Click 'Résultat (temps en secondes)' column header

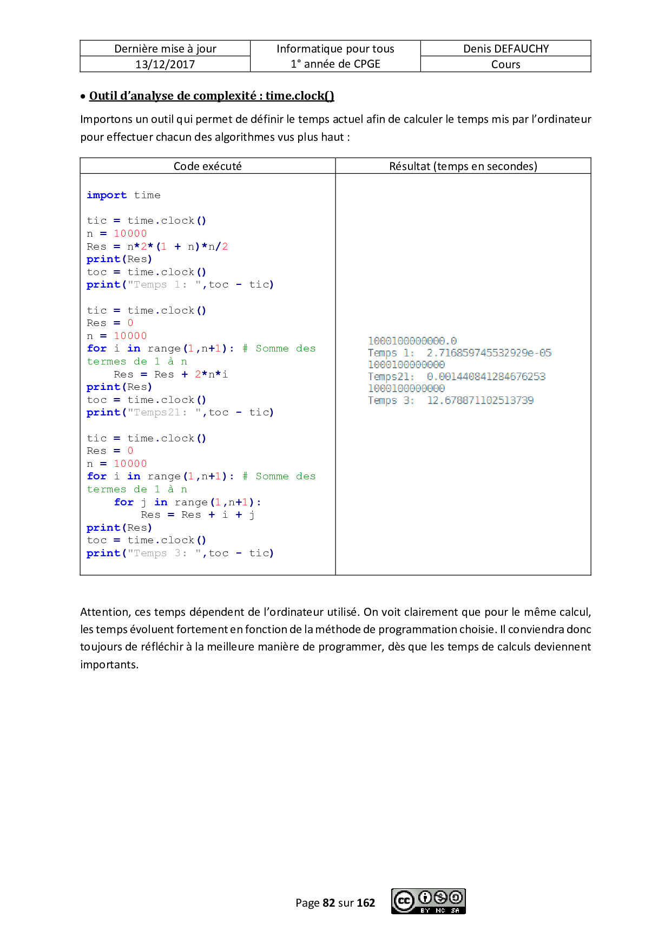[463, 166]
